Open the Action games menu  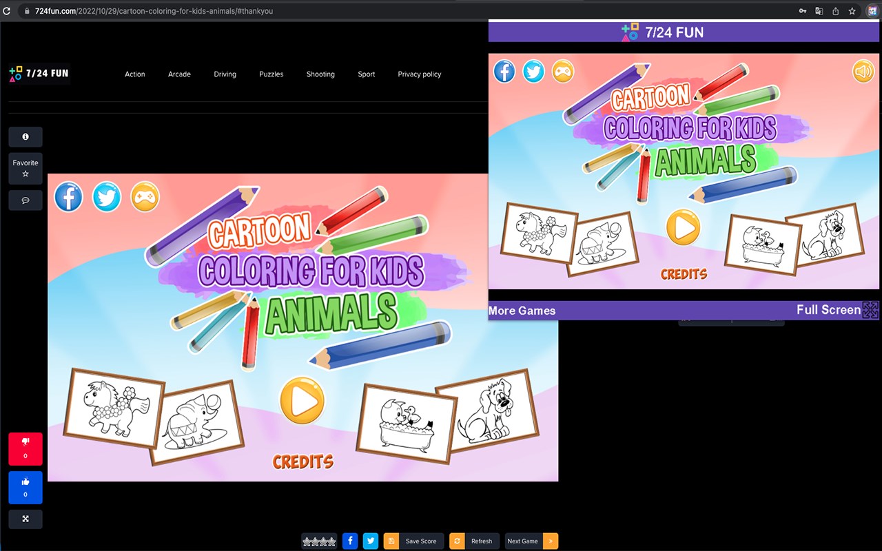tap(135, 74)
